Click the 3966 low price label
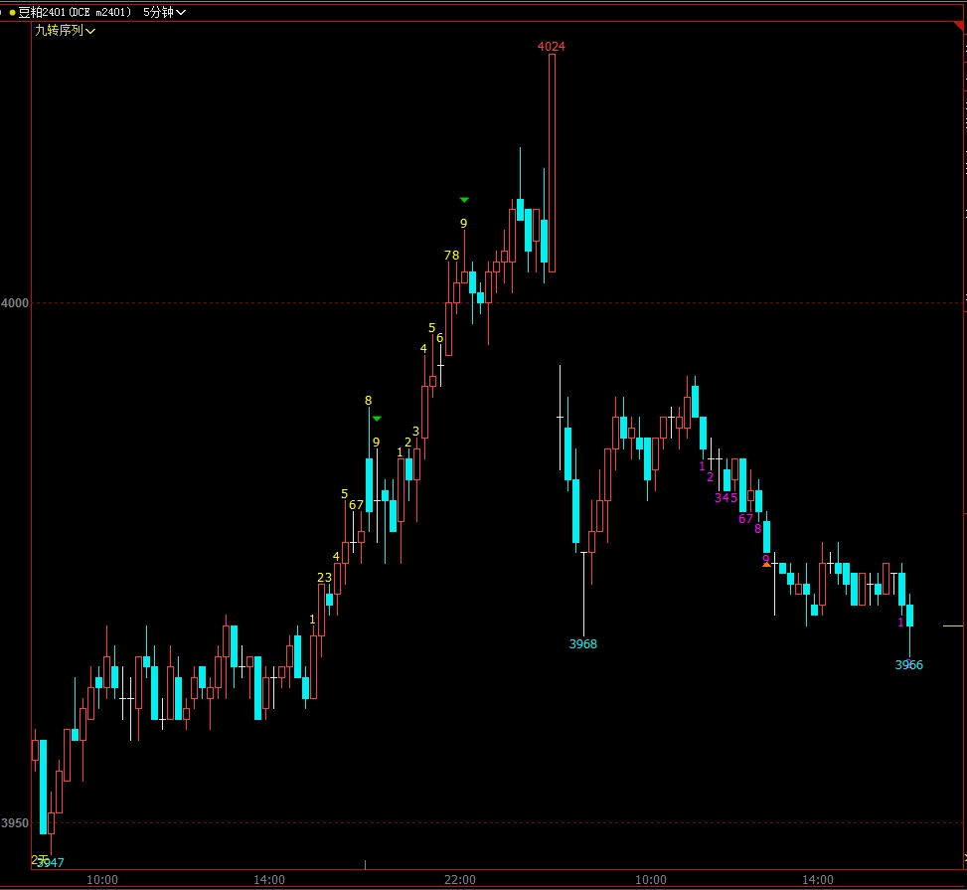Viewport: 967px width, 890px height. 908,665
